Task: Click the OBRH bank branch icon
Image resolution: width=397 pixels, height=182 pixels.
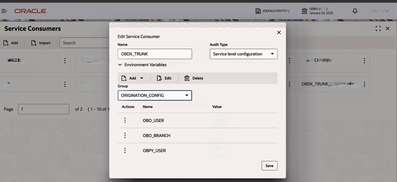Action: [x=303, y=11]
